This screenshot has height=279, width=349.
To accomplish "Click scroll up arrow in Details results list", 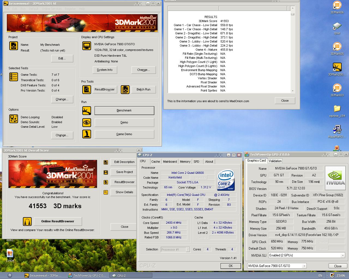I will point(293,8).
